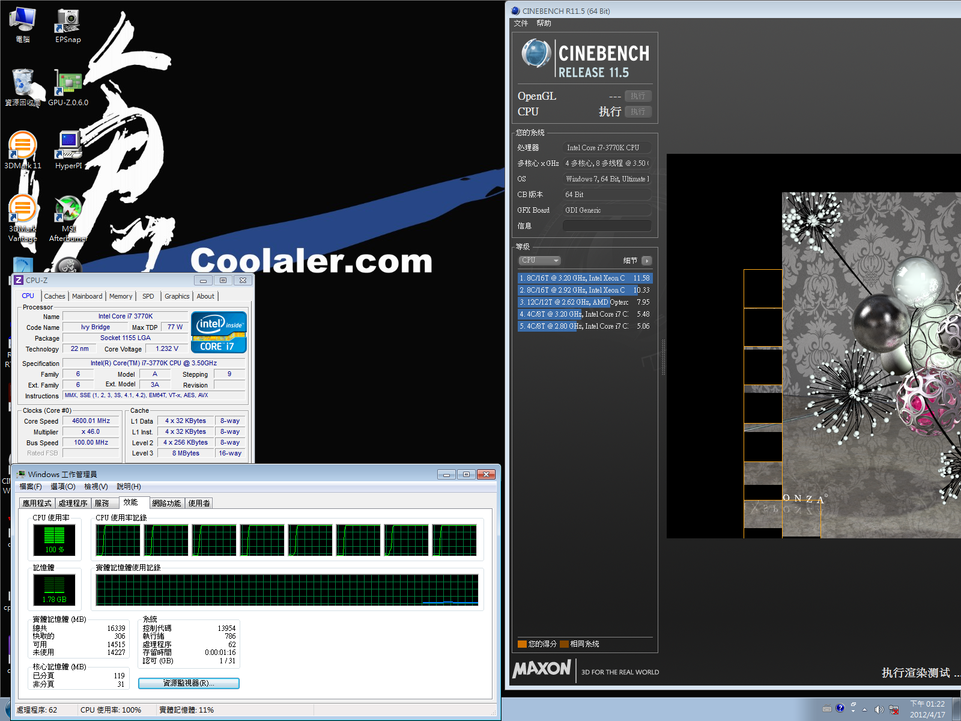Open the taskbar clock showing 01:22

tap(927, 709)
